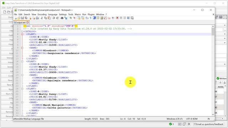Undo the last edit via toolbar
The width and height of the screenshot is (228, 128).
[x=53, y=18]
